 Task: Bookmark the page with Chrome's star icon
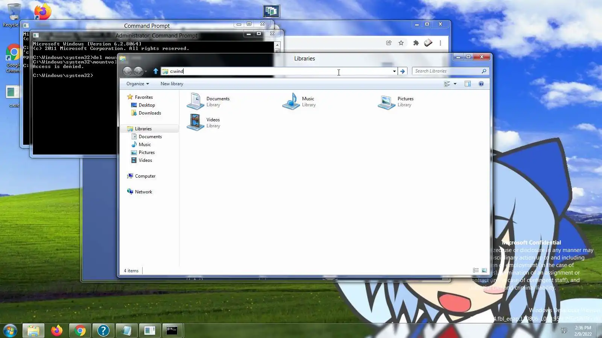401,43
